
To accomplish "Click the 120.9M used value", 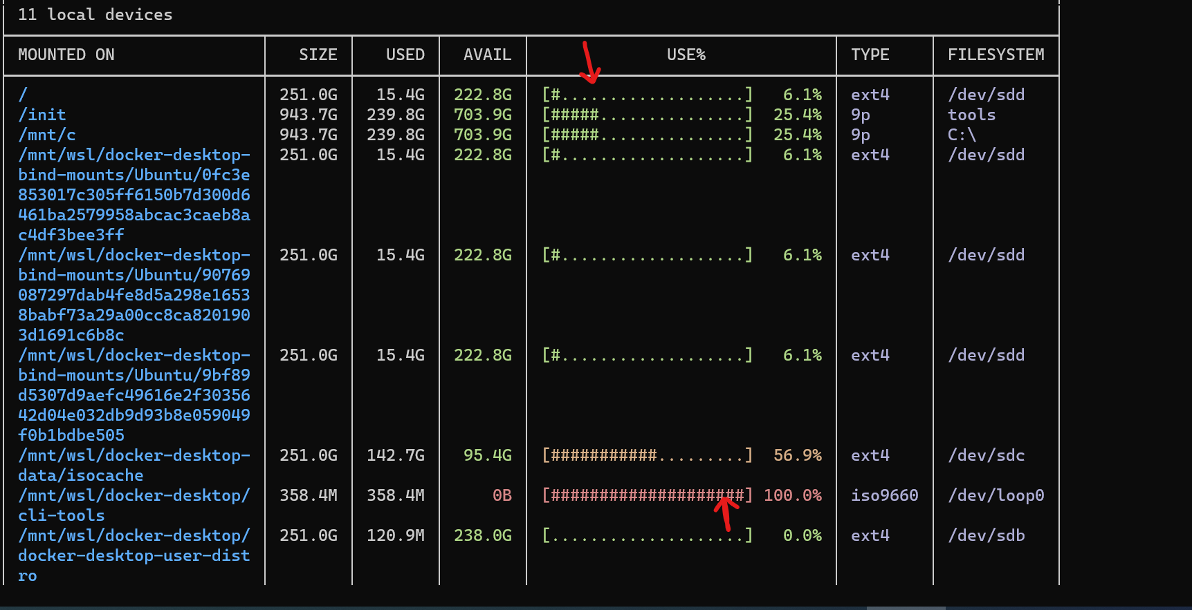I will pyautogui.click(x=396, y=535).
